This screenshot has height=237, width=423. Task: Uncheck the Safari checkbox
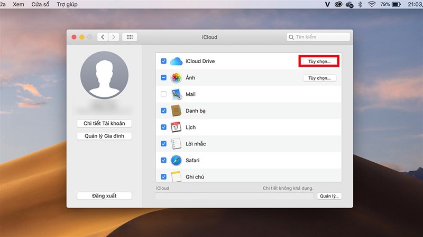tap(163, 160)
